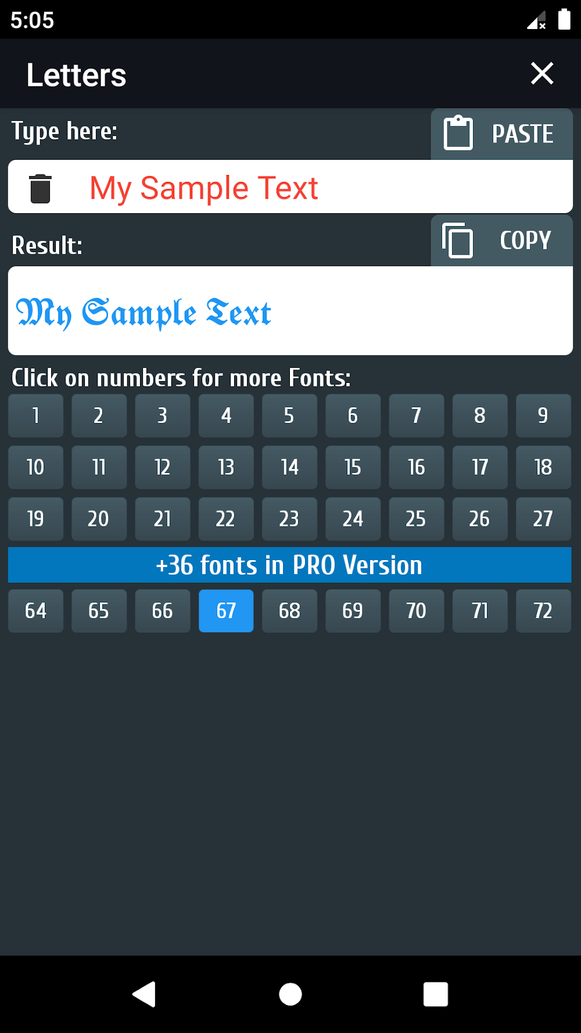Choose font number 22
The height and width of the screenshot is (1033, 581).
pos(226,518)
